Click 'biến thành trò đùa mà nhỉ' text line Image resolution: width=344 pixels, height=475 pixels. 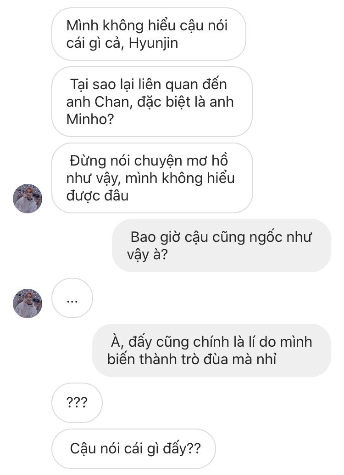[x=192, y=359]
